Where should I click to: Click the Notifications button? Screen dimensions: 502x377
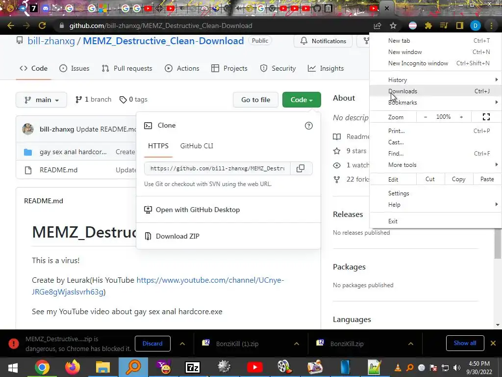(x=323, y=41)
